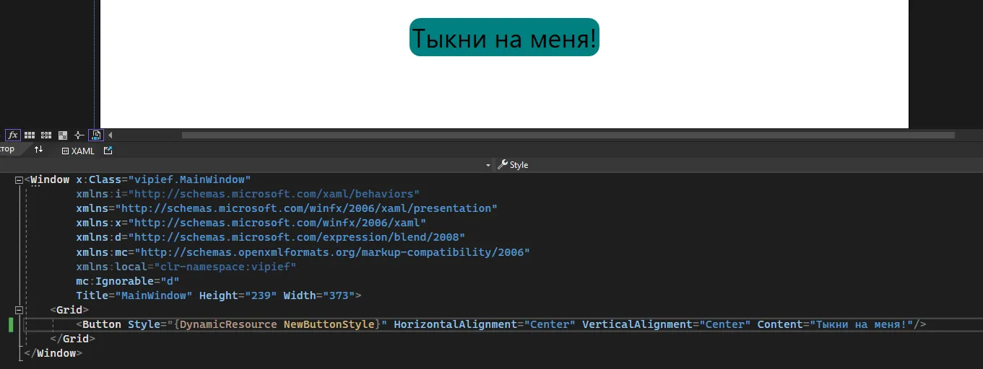Click the opening <Grid> tag
Screen dimensions: 983x369
[x=69, y=310]
